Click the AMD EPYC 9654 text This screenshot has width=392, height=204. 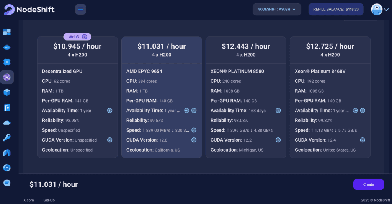(x=144, y=71)
